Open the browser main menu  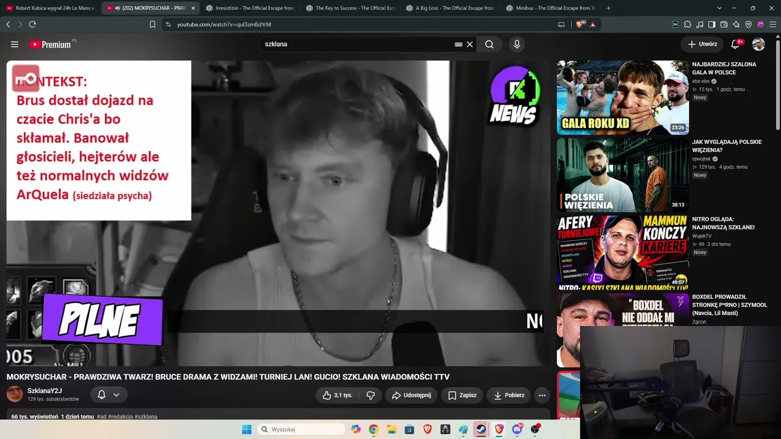click(773, 24)
